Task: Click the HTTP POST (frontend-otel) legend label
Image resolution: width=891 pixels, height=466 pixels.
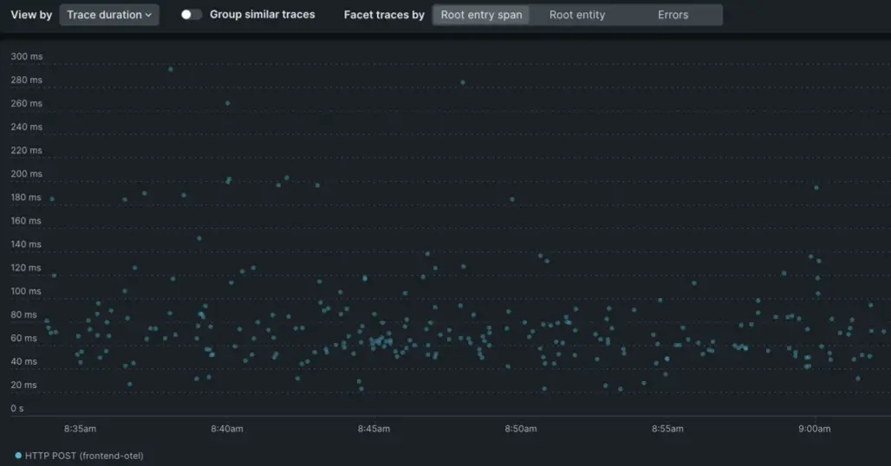Action: pos(84,456)
